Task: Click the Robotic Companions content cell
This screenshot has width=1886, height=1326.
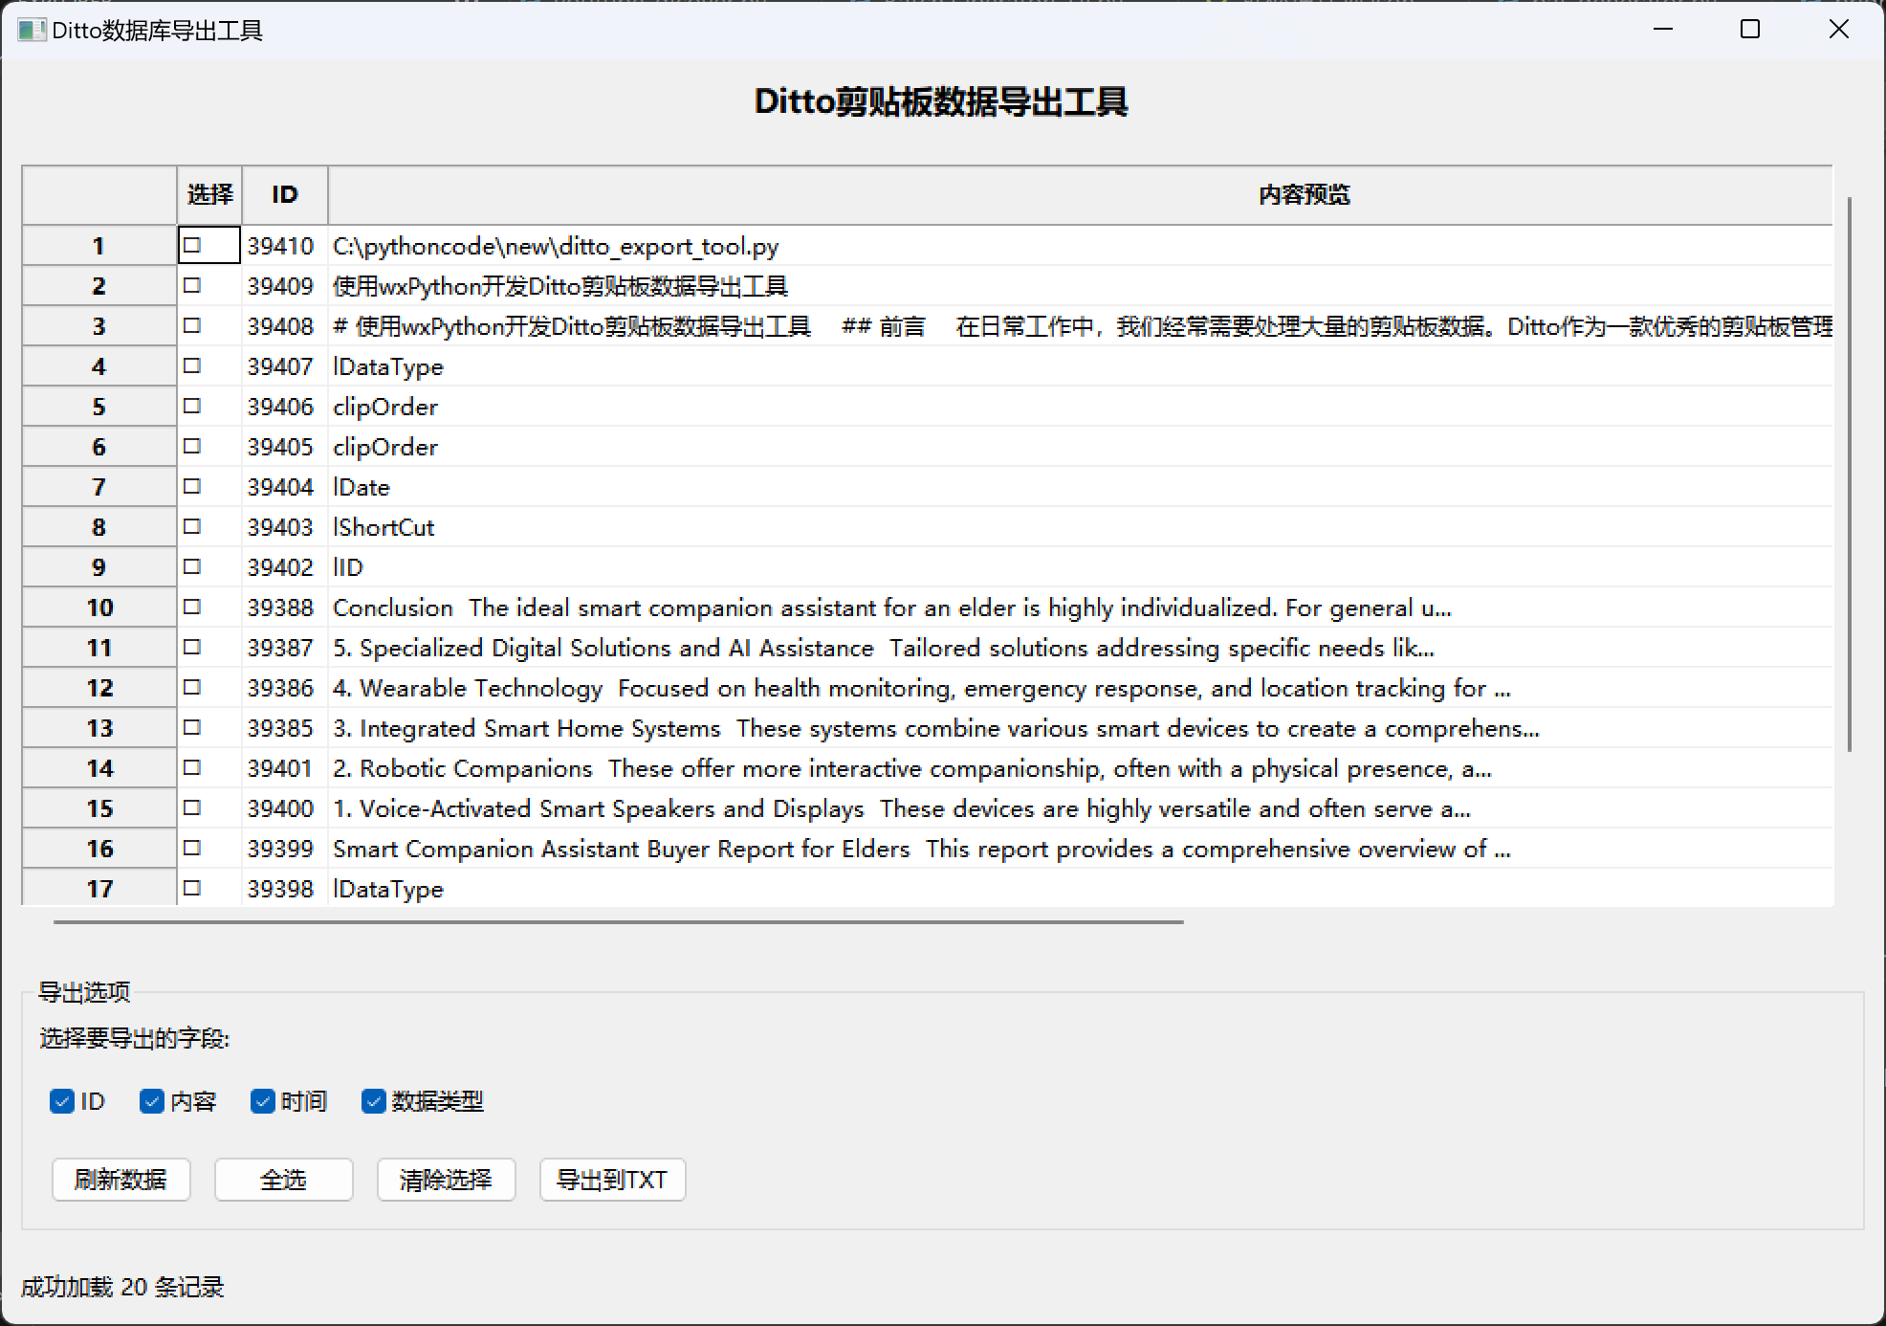Action: pos(1081,768)
